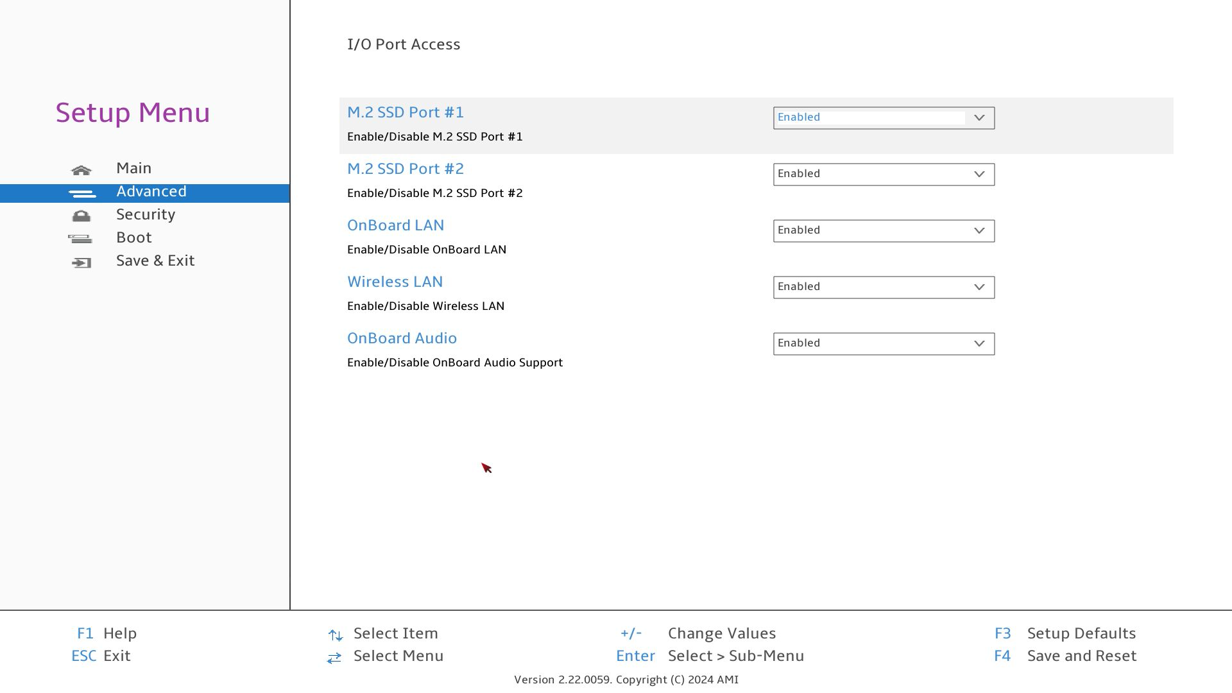The width and height of the screenshot is (1232, 693).
Task: Click the ESC Exit option
Action: pyautogui.click(x=103, y=656)
